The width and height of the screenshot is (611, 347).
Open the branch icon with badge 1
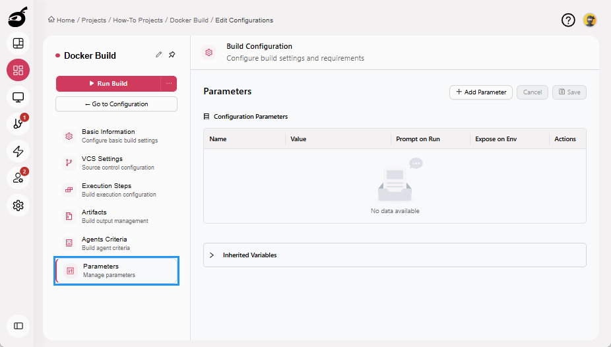pos(18,124)
